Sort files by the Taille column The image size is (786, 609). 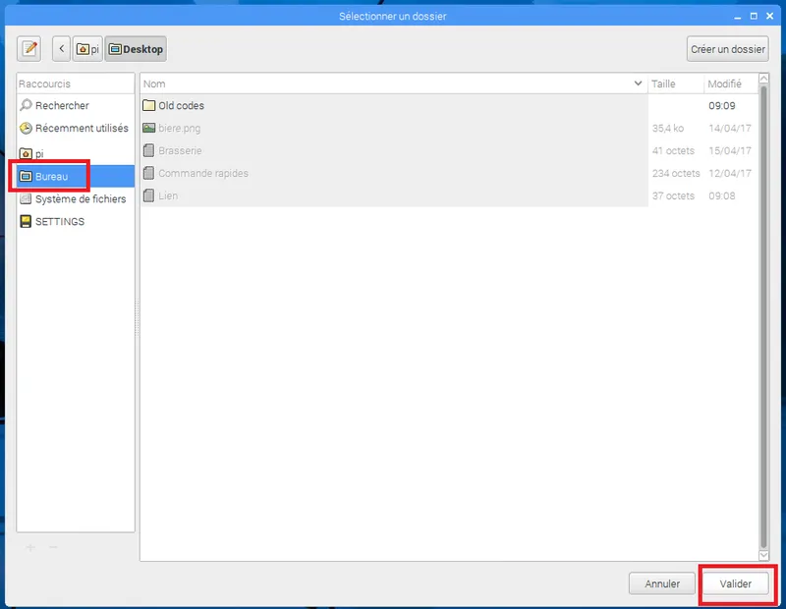point(674,84)
